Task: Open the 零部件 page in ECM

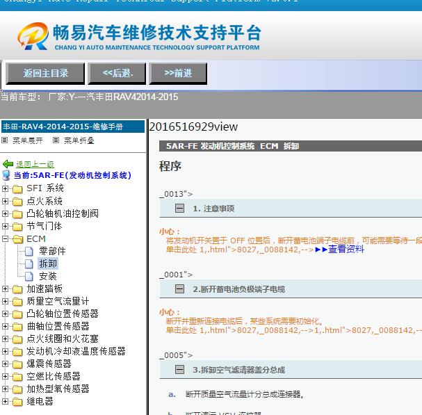Action: (52, 251)
